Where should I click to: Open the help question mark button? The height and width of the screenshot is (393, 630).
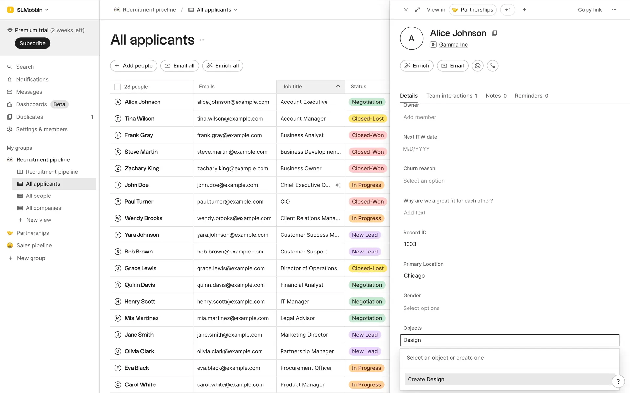point(618,381)
